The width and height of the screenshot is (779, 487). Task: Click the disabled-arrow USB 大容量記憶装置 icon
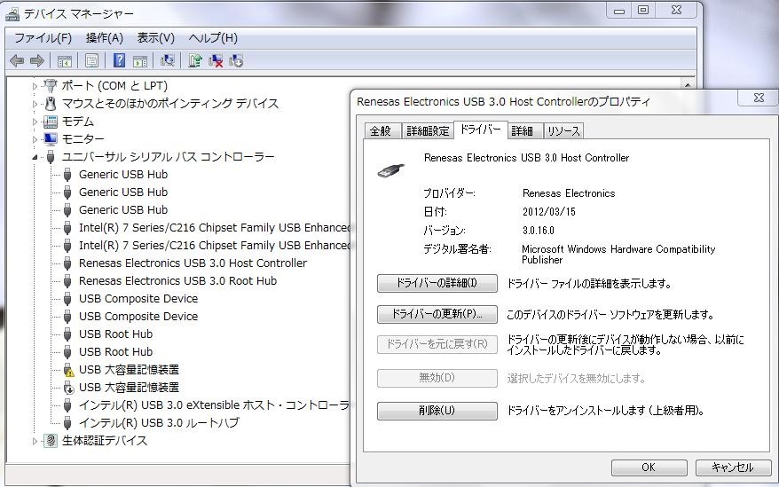point(68,388)
